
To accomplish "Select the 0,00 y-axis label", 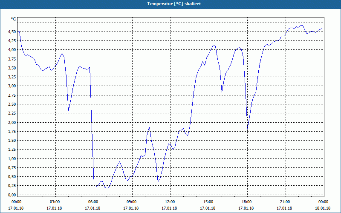I will coord(12,195).
